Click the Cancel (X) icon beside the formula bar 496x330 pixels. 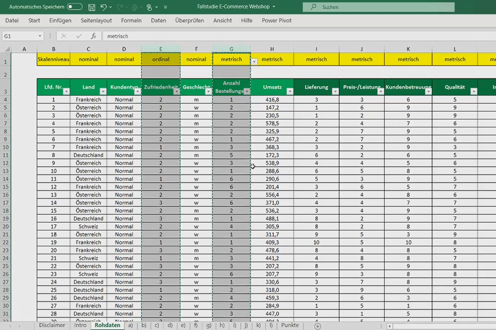pyautogui.click(x=63, y=36)
